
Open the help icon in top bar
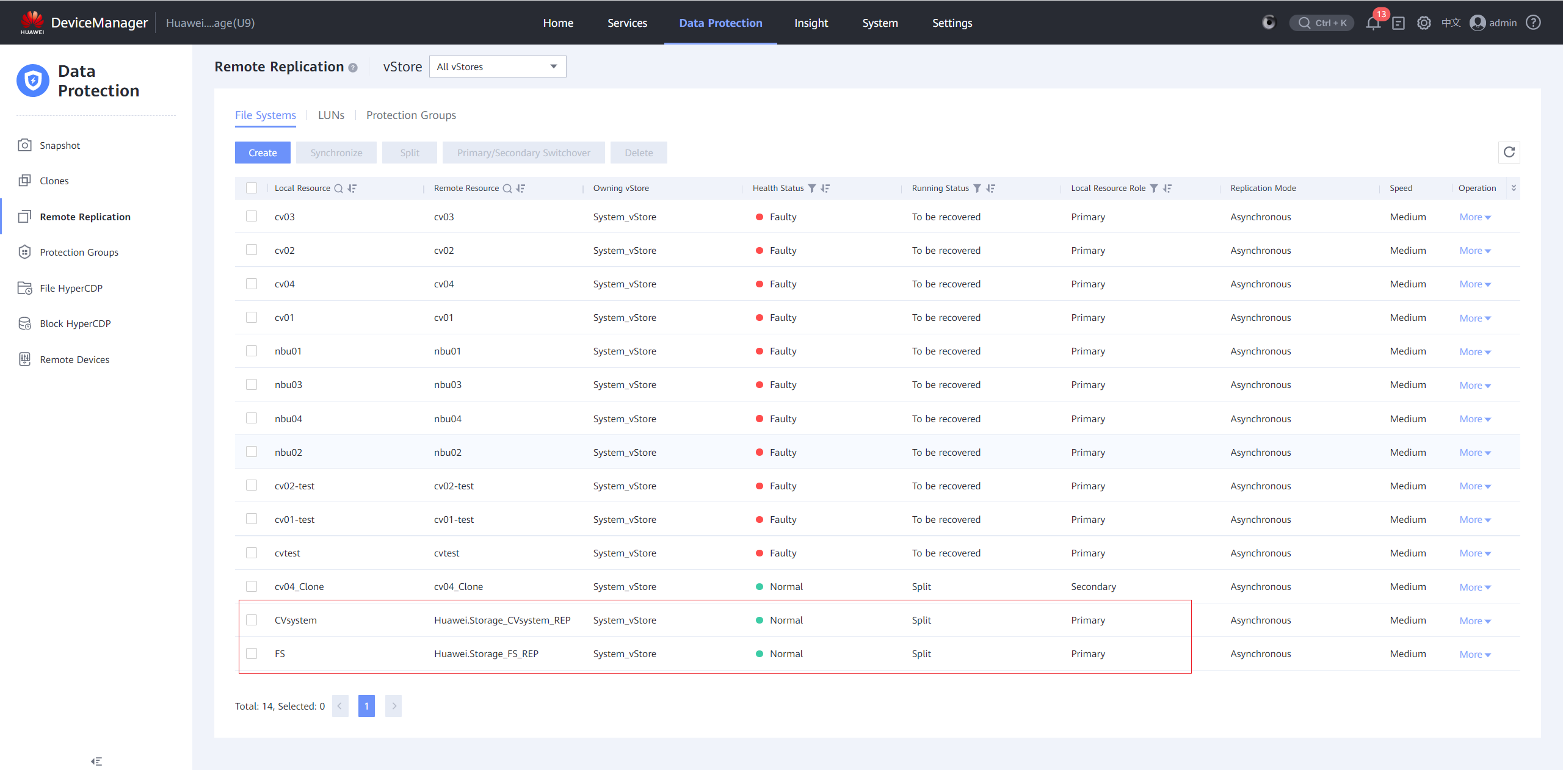(x=1533, y=23)
